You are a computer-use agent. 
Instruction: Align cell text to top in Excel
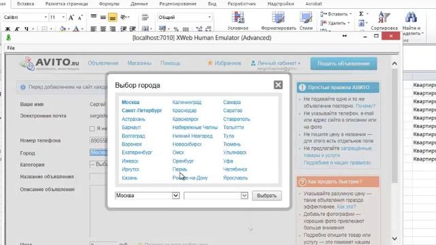coord(94,17)
